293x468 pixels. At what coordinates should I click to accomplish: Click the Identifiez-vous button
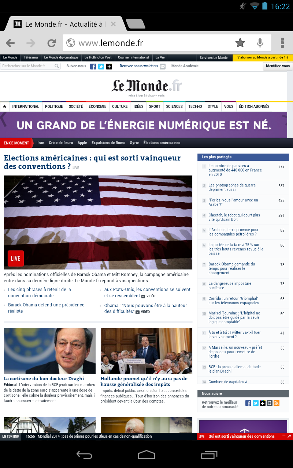pos(278,66)
